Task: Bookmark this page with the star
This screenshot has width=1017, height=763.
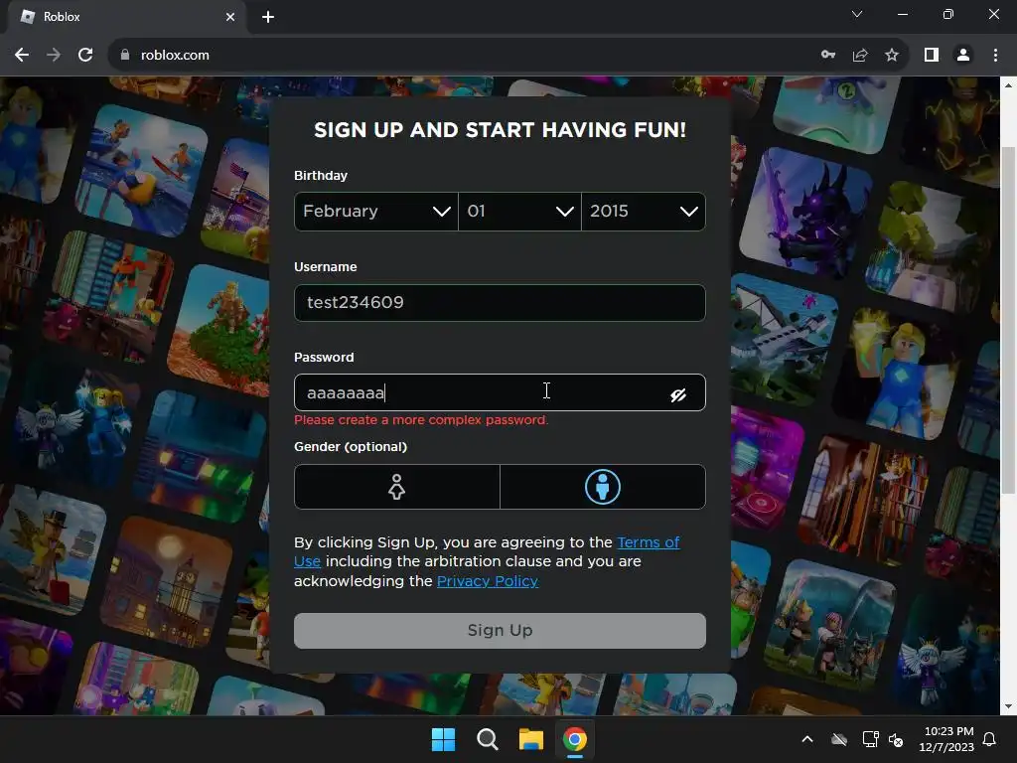Action: click(x=892, y=56)
